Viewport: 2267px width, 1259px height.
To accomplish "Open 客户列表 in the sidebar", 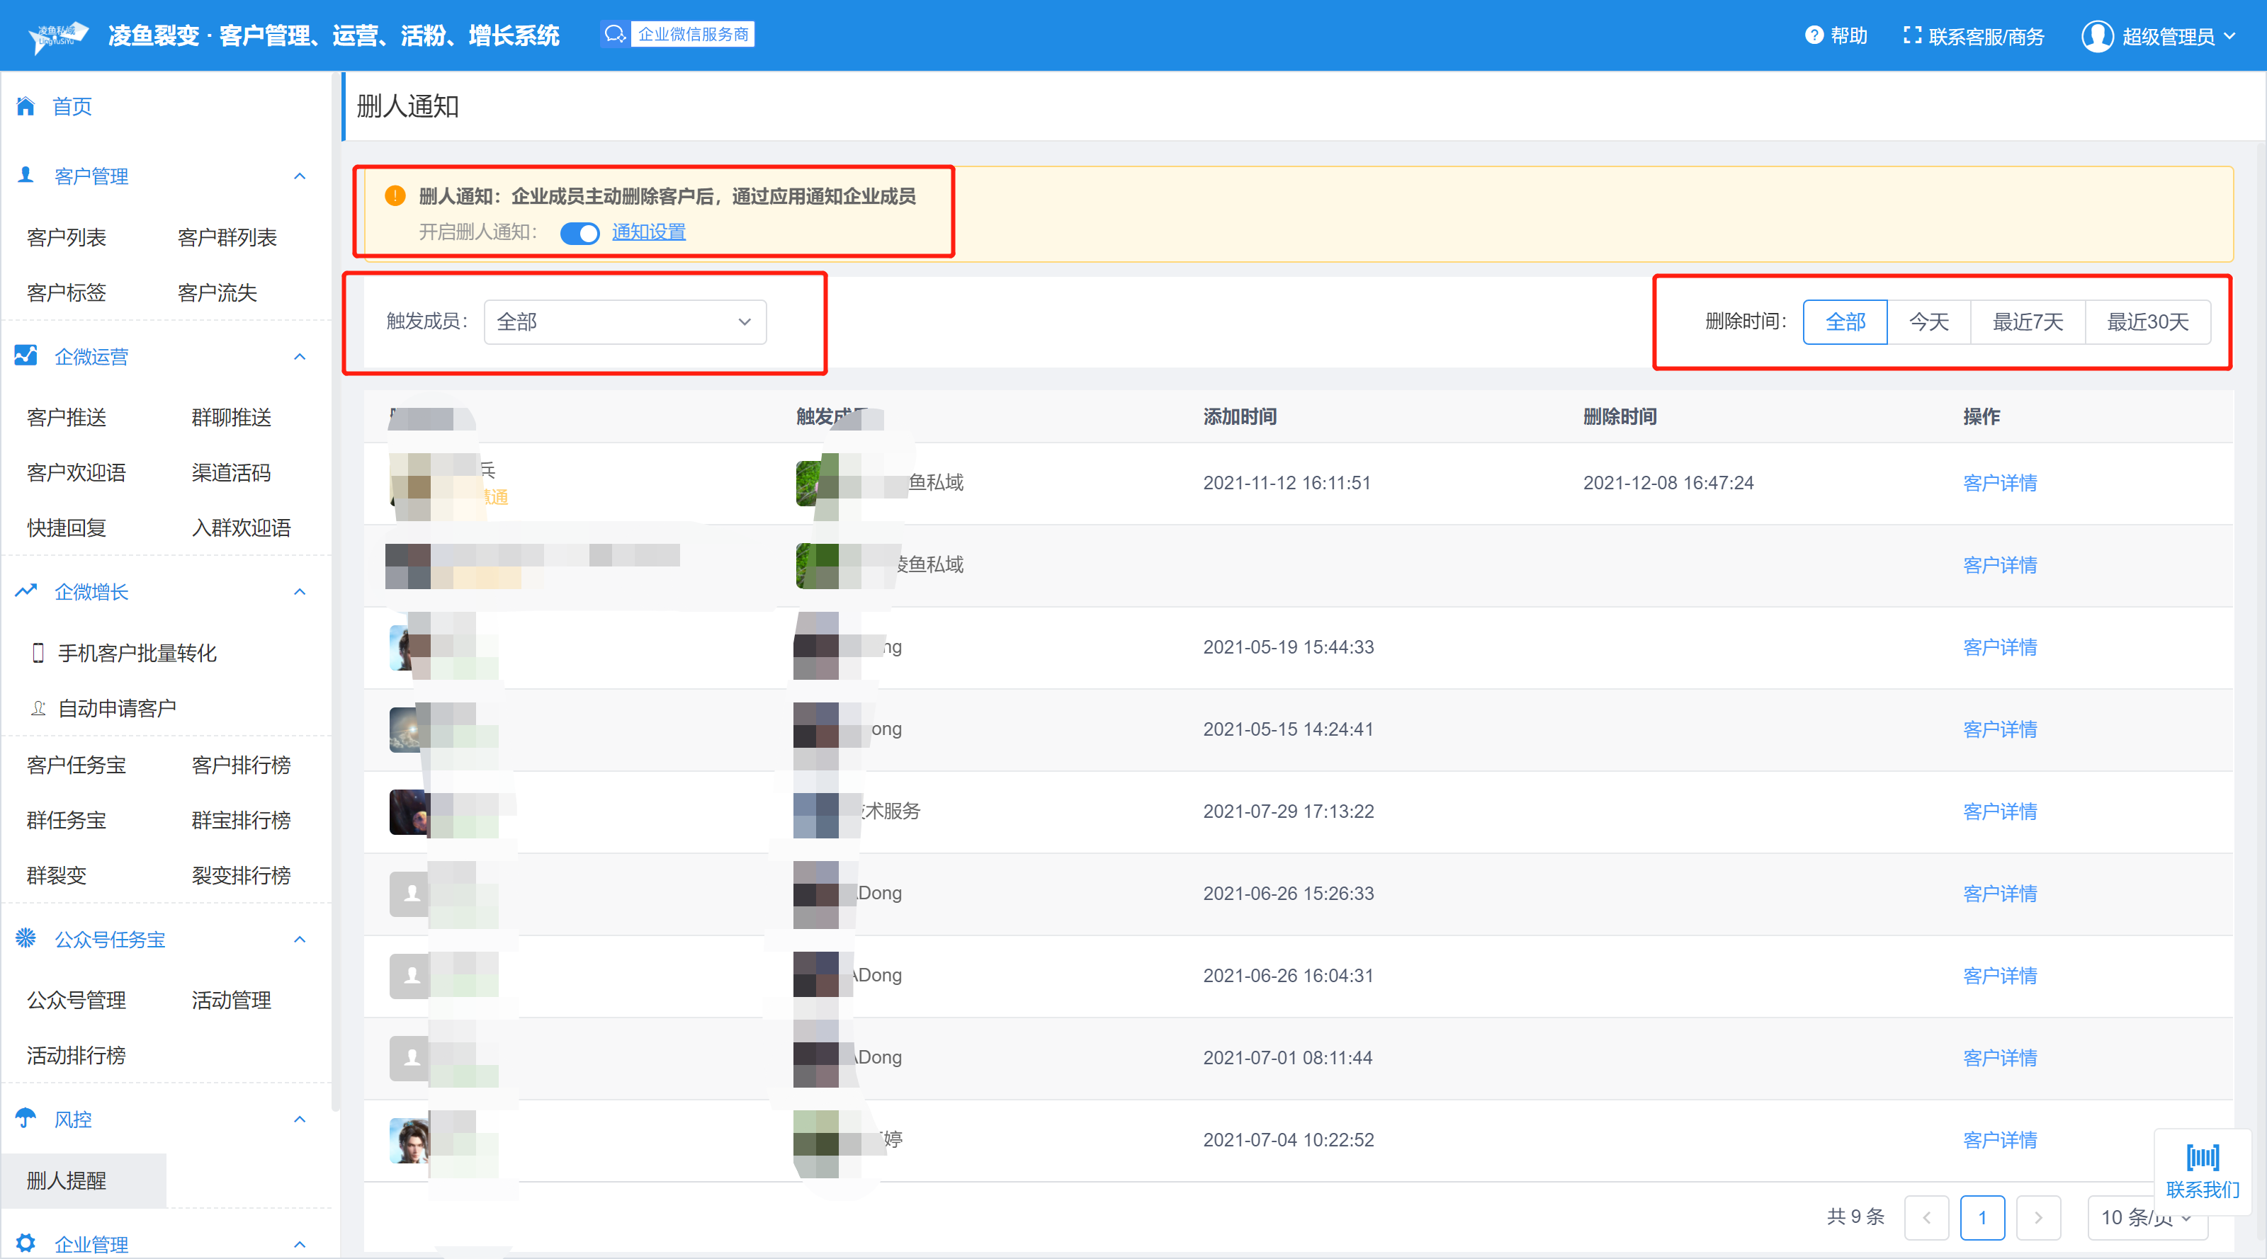I will [x=66, y=237].
